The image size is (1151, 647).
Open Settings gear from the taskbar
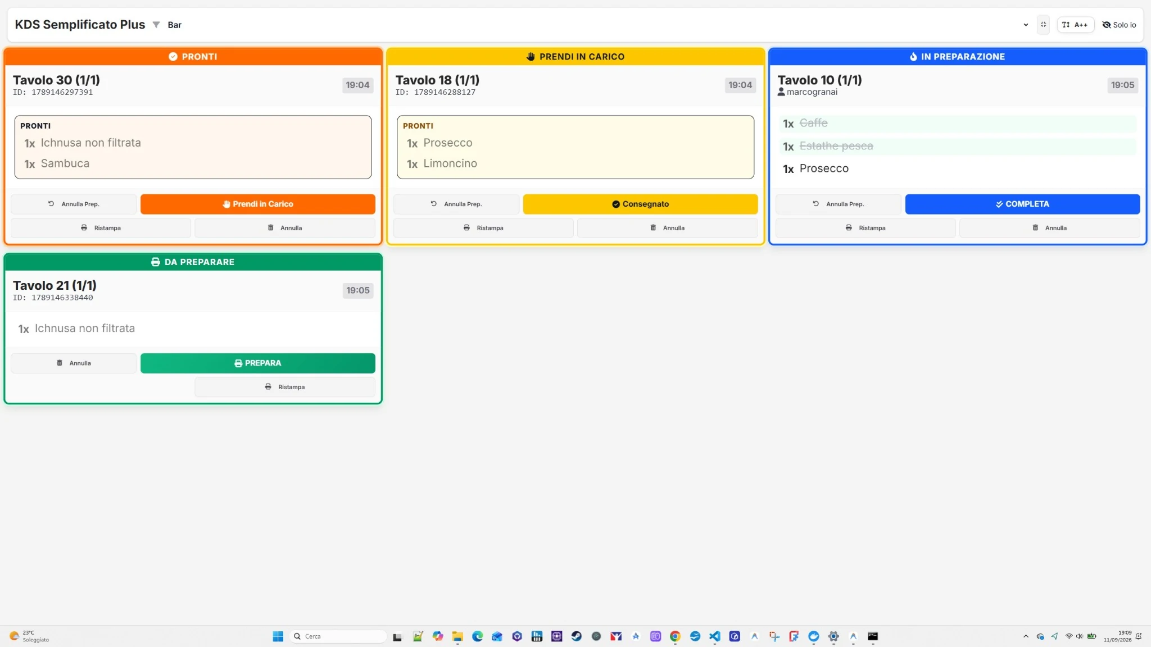pyautogui.click(x=833, y=636)
